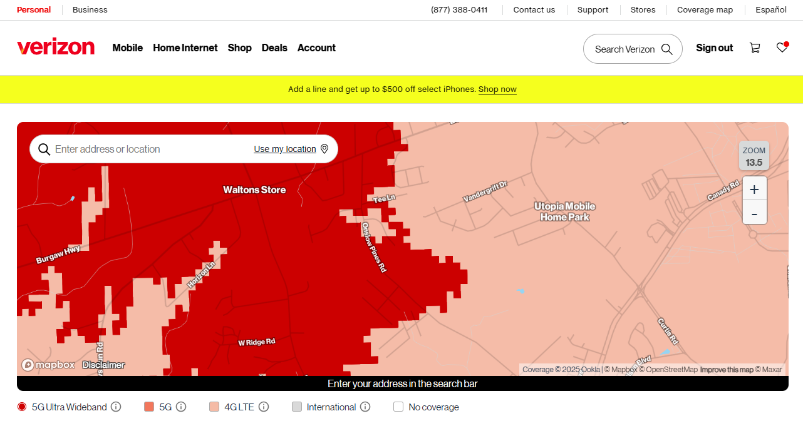
Task: Open the saved items heart icon
Action: pyautogui.click(x=782, y=48)
